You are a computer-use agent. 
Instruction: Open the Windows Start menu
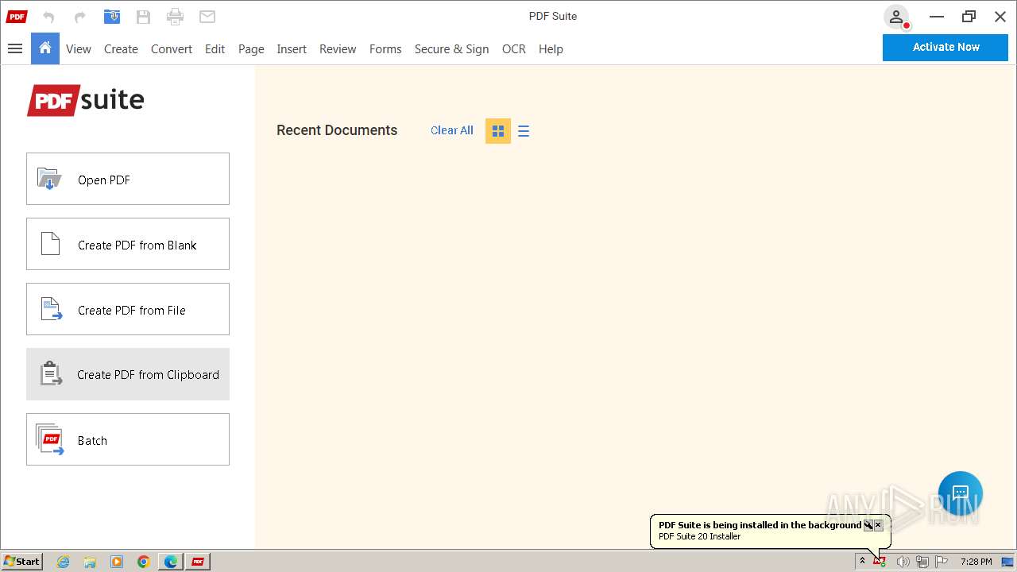pos(22,562)
